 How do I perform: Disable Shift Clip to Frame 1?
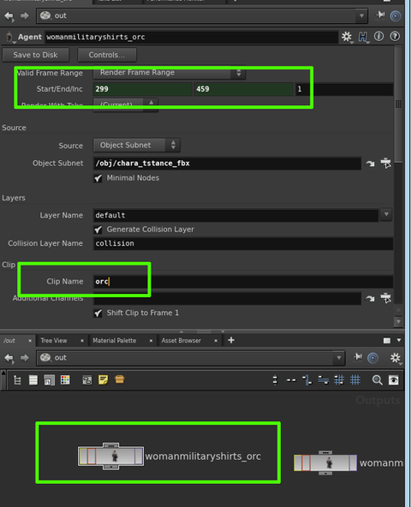point(98,313)
